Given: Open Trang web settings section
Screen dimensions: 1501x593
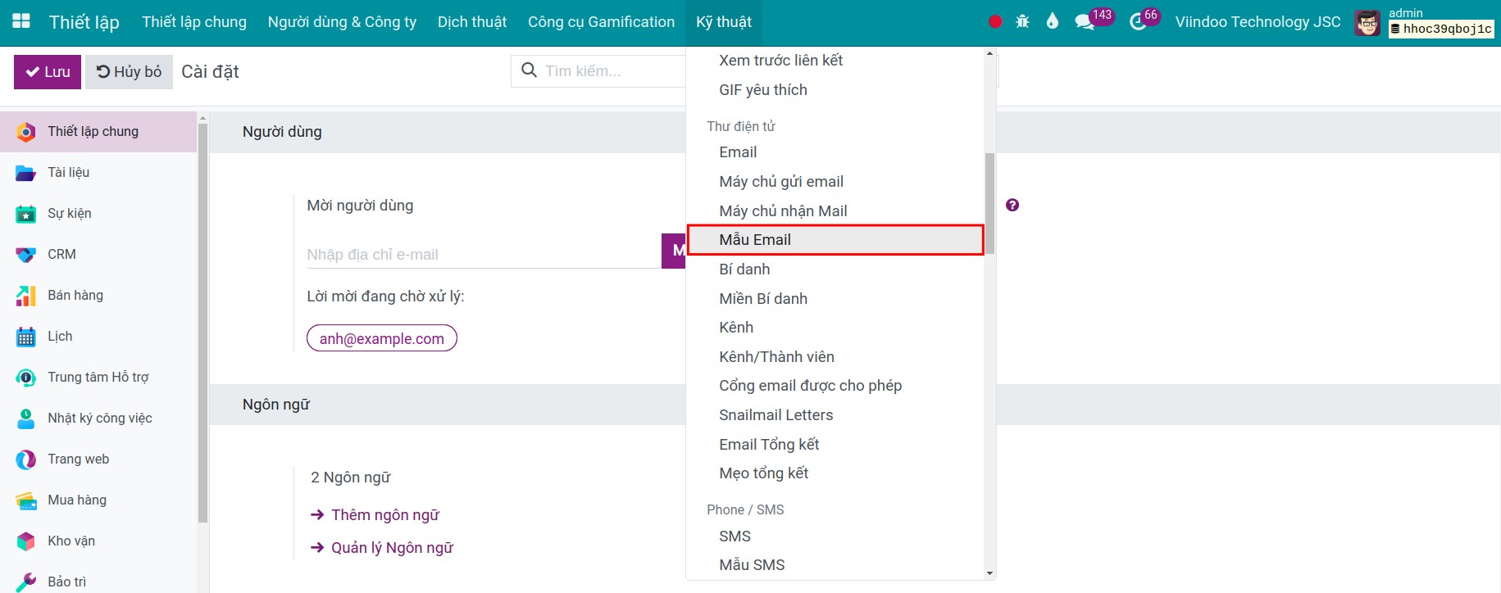Looking at the screenshot, I should pyautogui.click(x=98, y=459).
